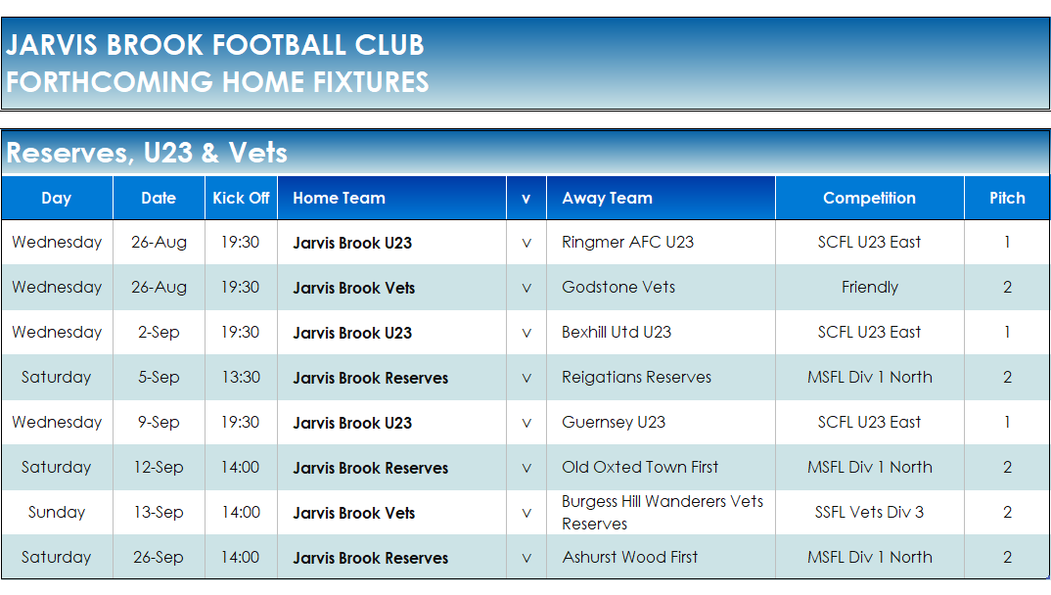The width and height of the screenshot is (1051, 595).
Task: Click the Away Team column header
Action: click(x=661, y=198)
